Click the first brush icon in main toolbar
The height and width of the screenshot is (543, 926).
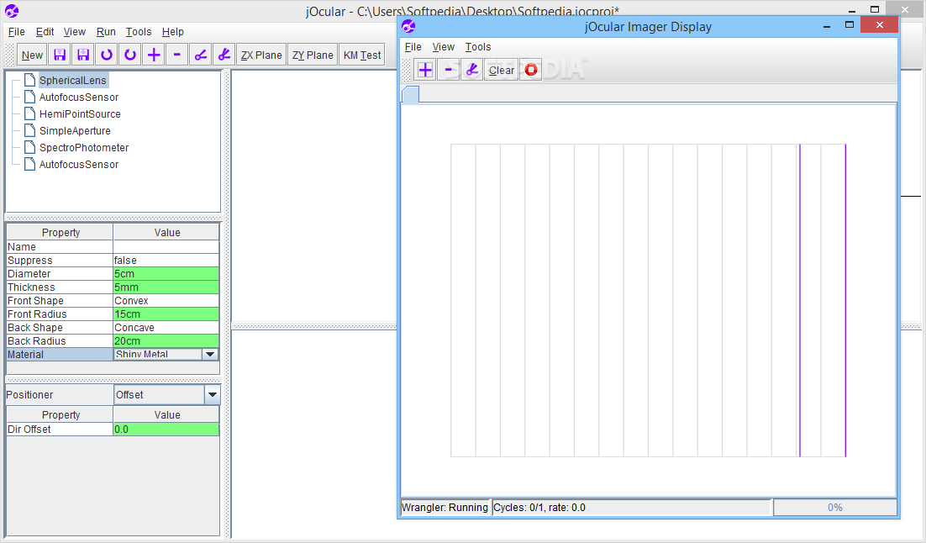tap(201, 55)
